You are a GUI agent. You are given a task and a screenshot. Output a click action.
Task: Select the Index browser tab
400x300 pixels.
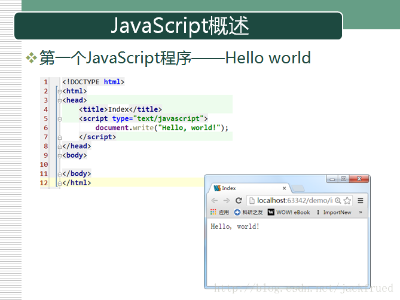[249, 188]
